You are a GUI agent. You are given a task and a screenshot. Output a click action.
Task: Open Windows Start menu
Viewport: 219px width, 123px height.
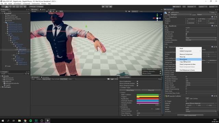point(3,121)
